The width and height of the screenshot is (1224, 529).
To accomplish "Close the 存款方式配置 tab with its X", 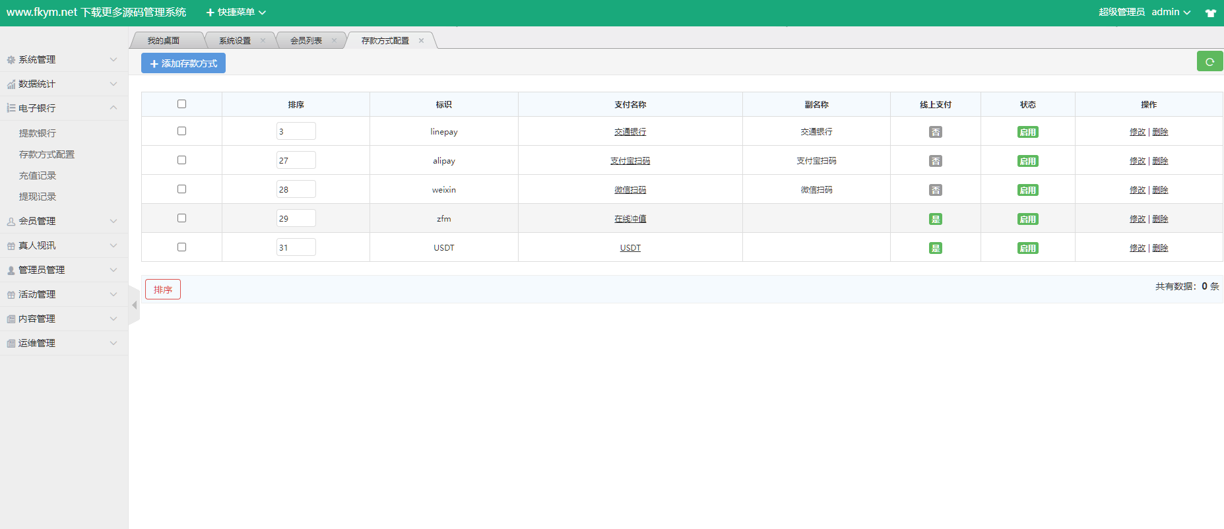I will click(421, 41).
